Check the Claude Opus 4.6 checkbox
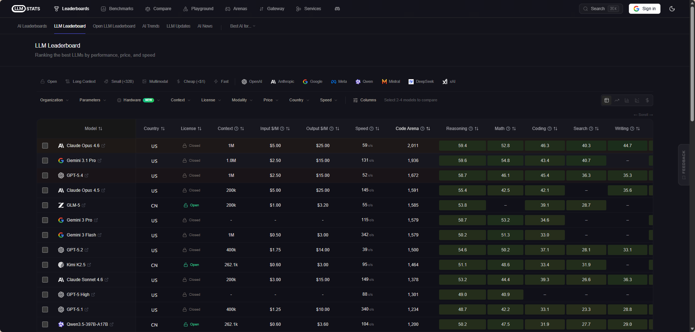Image resolution: width=695 pixels, height=332 pixels. point(45,146)
